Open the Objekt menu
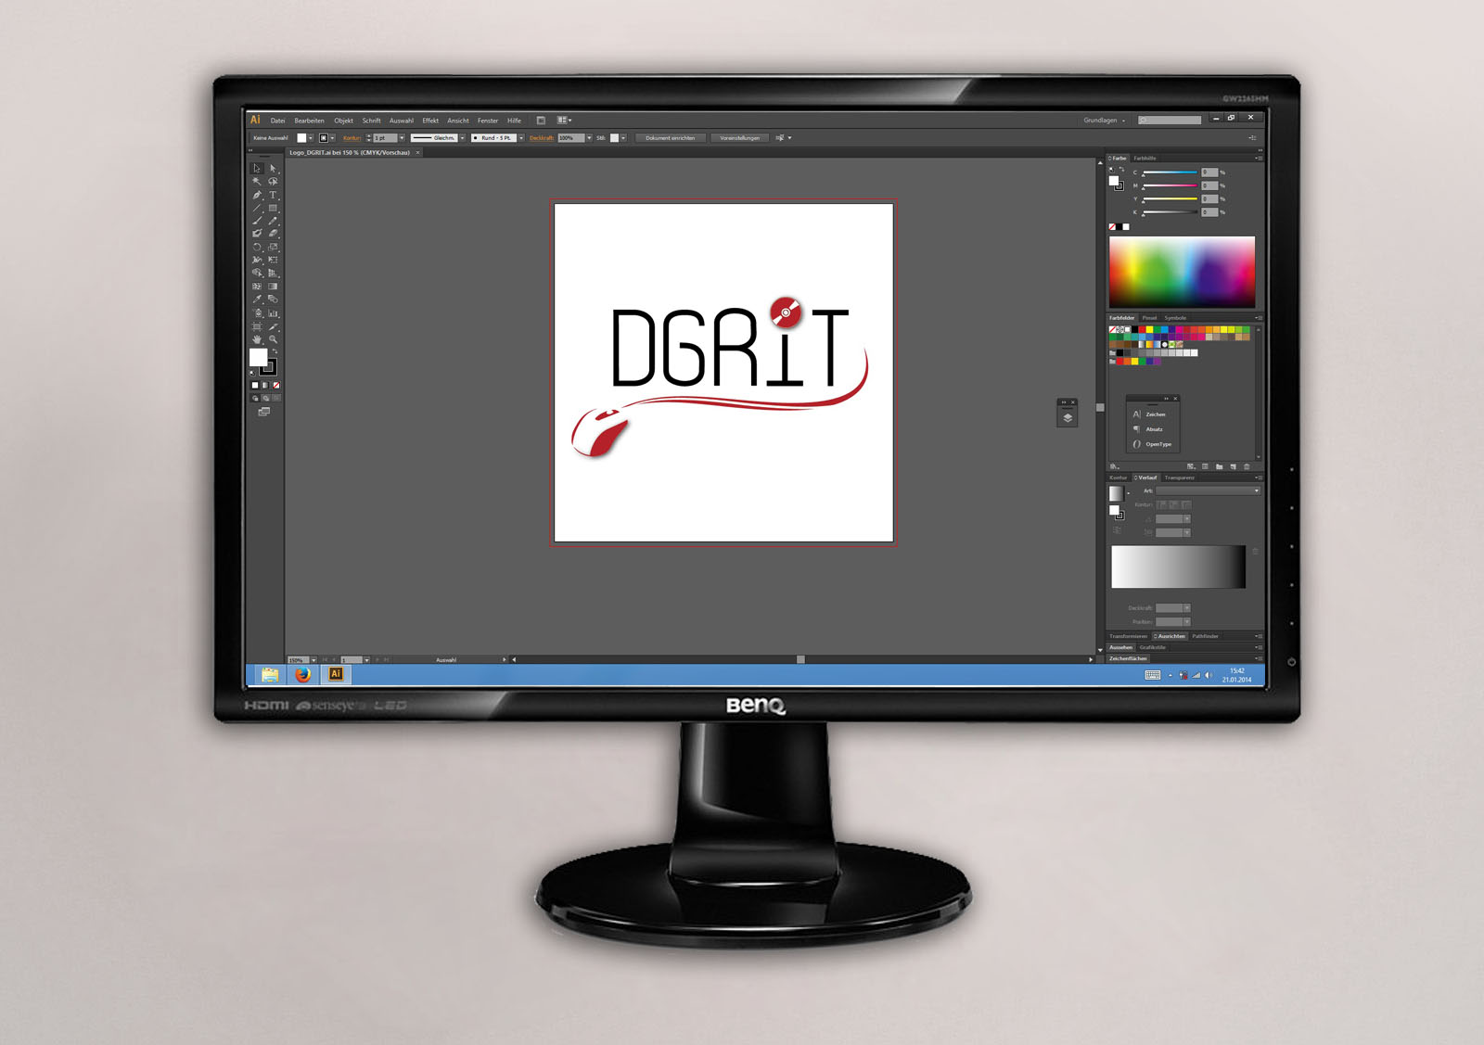The image size is (1484, 1045). (x=343, y=121)
